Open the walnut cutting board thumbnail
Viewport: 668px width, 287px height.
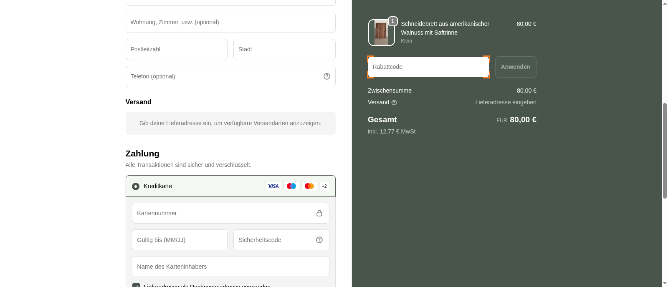[381, 33]
